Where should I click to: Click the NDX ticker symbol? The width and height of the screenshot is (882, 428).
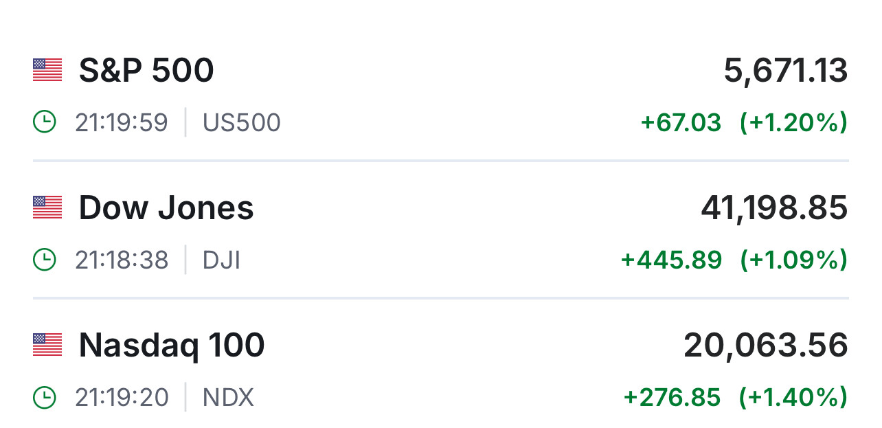point(229,398)
